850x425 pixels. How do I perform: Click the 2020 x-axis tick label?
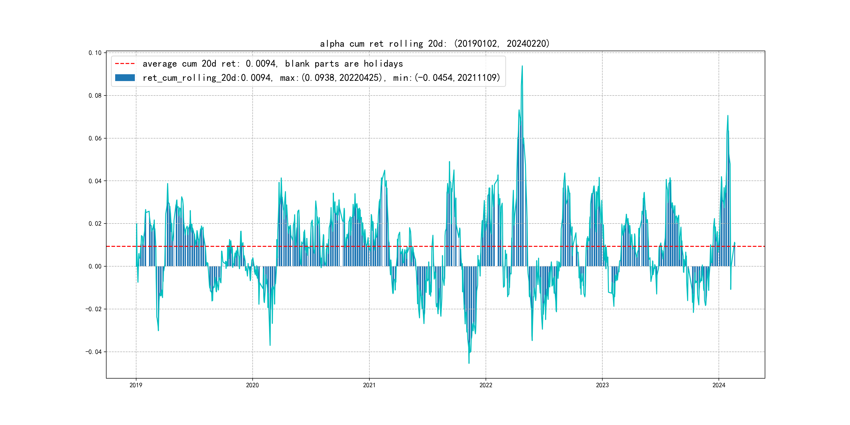tap(252, 385)
